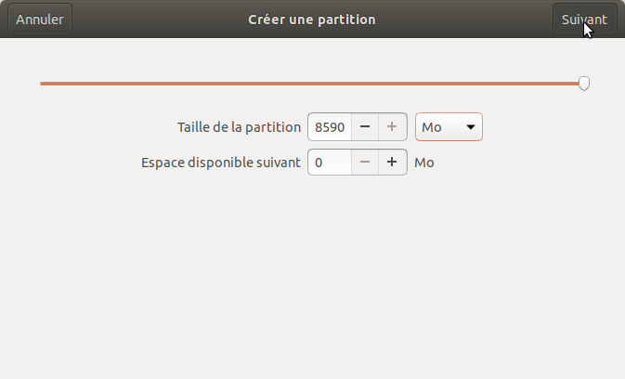
Task: Click the left end of the size slider
Action: (x=43, y=84)
